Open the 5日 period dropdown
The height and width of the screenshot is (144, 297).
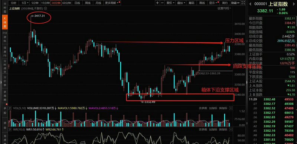pyautogui.click(x=25, y=3)
